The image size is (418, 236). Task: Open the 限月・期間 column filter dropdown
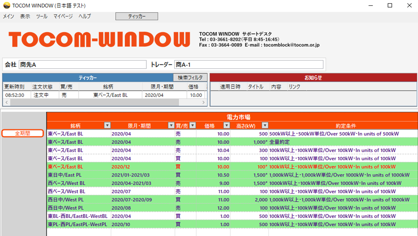pyautogui.click(x=171, y=126)
